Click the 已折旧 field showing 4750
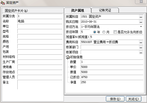This screenshot has height=103, width=147. [112, 77]
